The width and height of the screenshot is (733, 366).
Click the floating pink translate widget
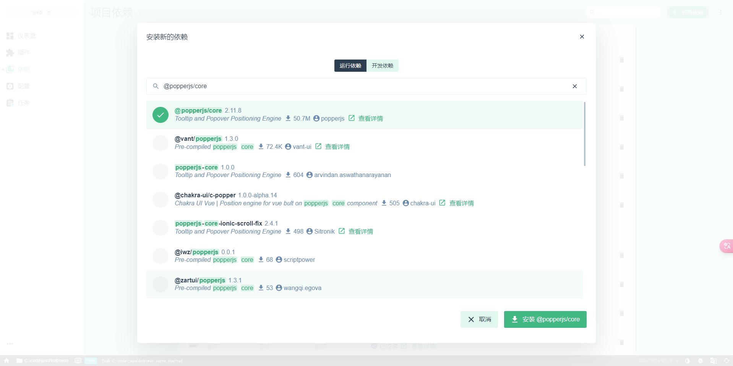[727, 246]
